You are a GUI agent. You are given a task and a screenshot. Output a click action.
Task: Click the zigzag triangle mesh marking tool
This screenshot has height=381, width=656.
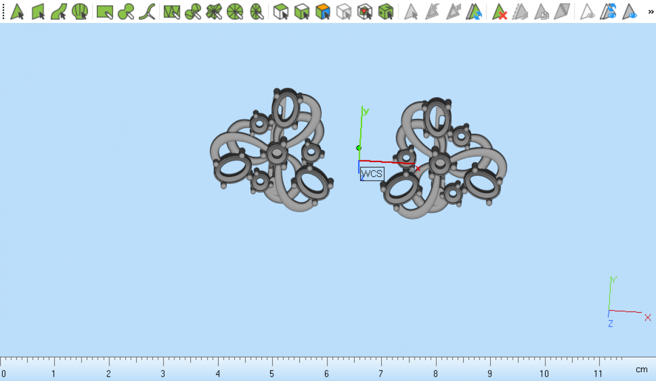(x=172, y=11)
